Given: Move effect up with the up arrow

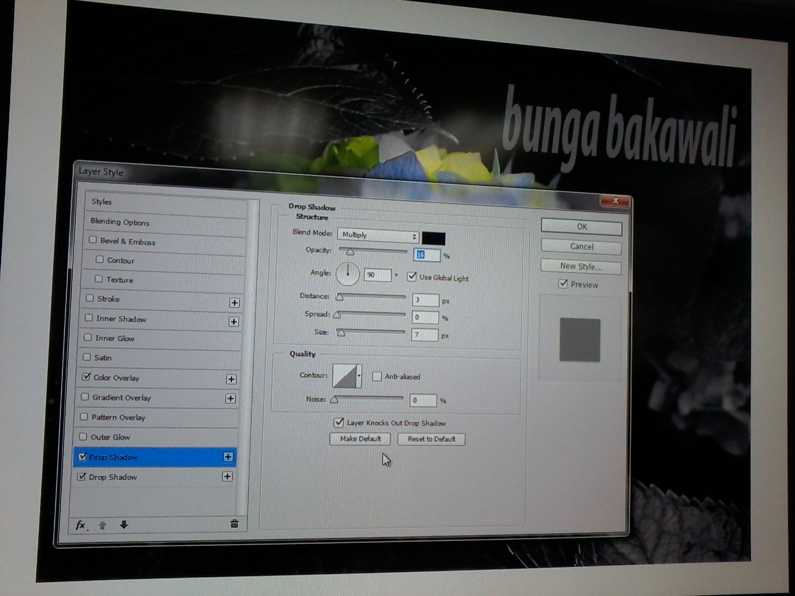Looking at the screenshot, I should click(x=102, y=525).
